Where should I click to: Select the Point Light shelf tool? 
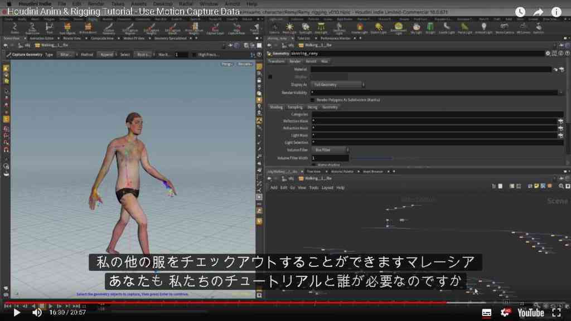(289, 28)
